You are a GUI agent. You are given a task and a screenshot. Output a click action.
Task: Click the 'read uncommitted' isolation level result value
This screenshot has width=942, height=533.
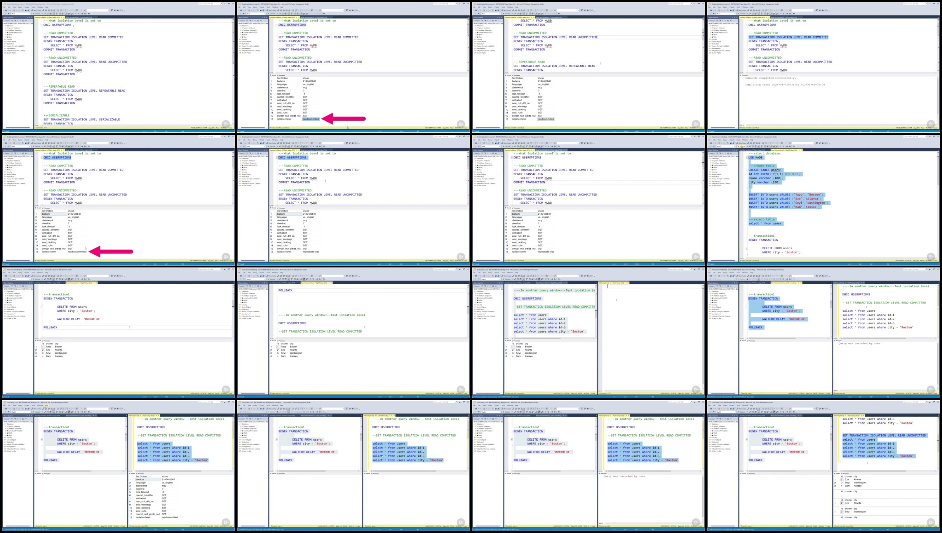coord(77,252)
